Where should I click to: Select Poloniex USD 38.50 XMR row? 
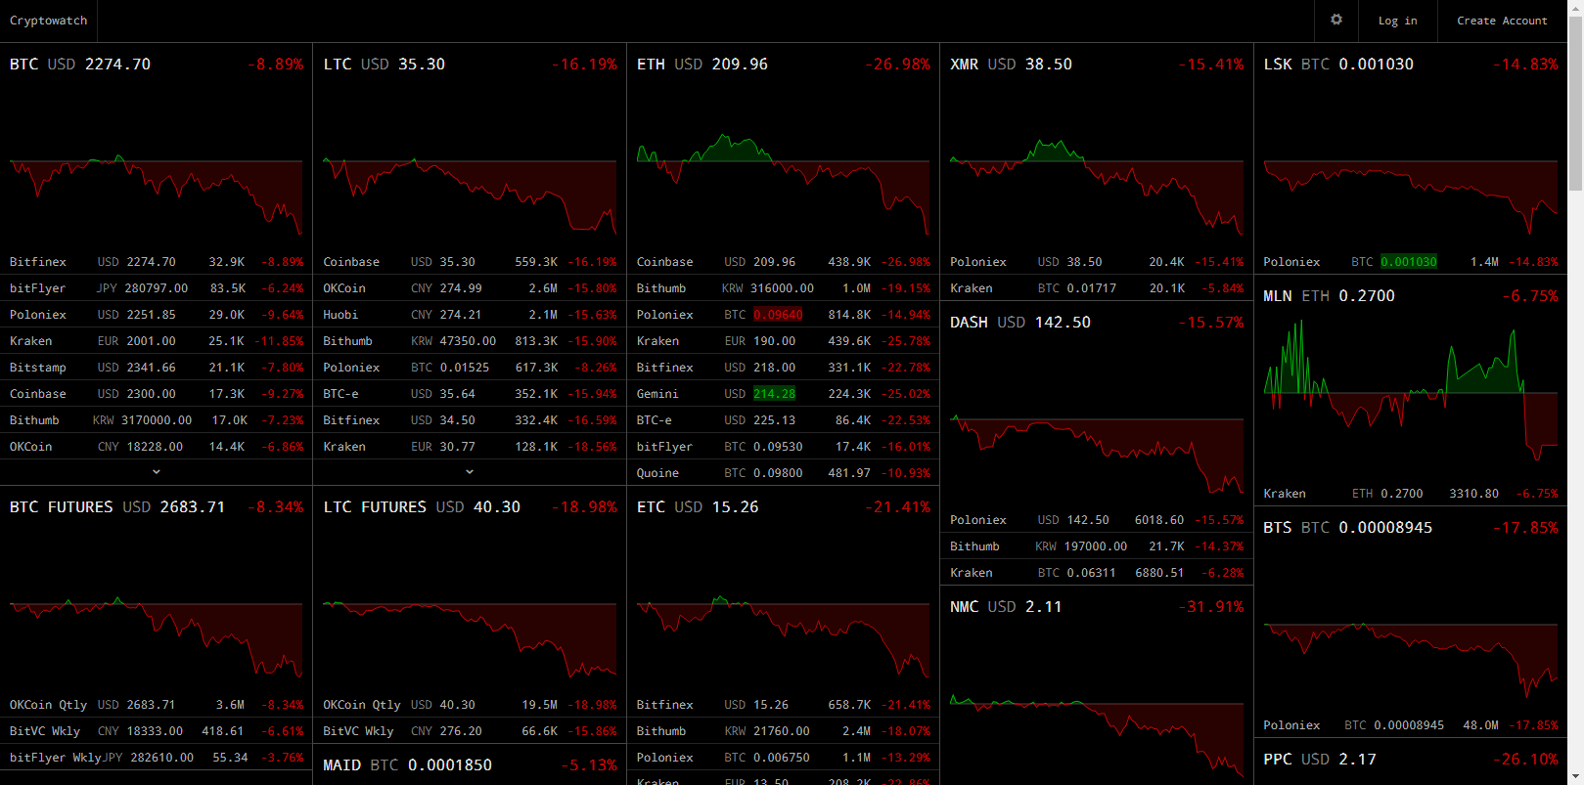point(1097,262)
